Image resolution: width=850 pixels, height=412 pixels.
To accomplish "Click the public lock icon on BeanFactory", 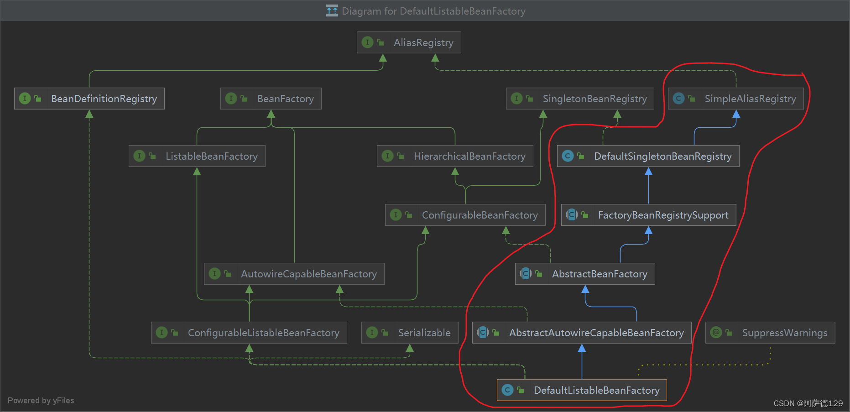I will (x=244, y=99).
